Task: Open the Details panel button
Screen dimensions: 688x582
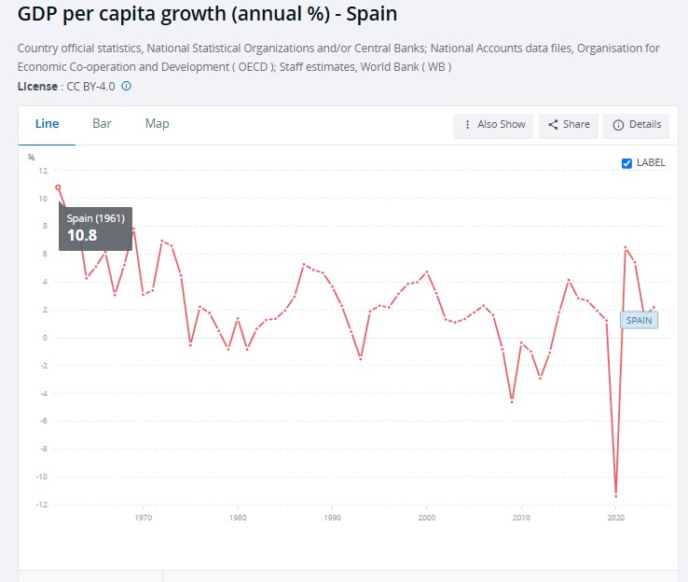Action: coord(637,125)
